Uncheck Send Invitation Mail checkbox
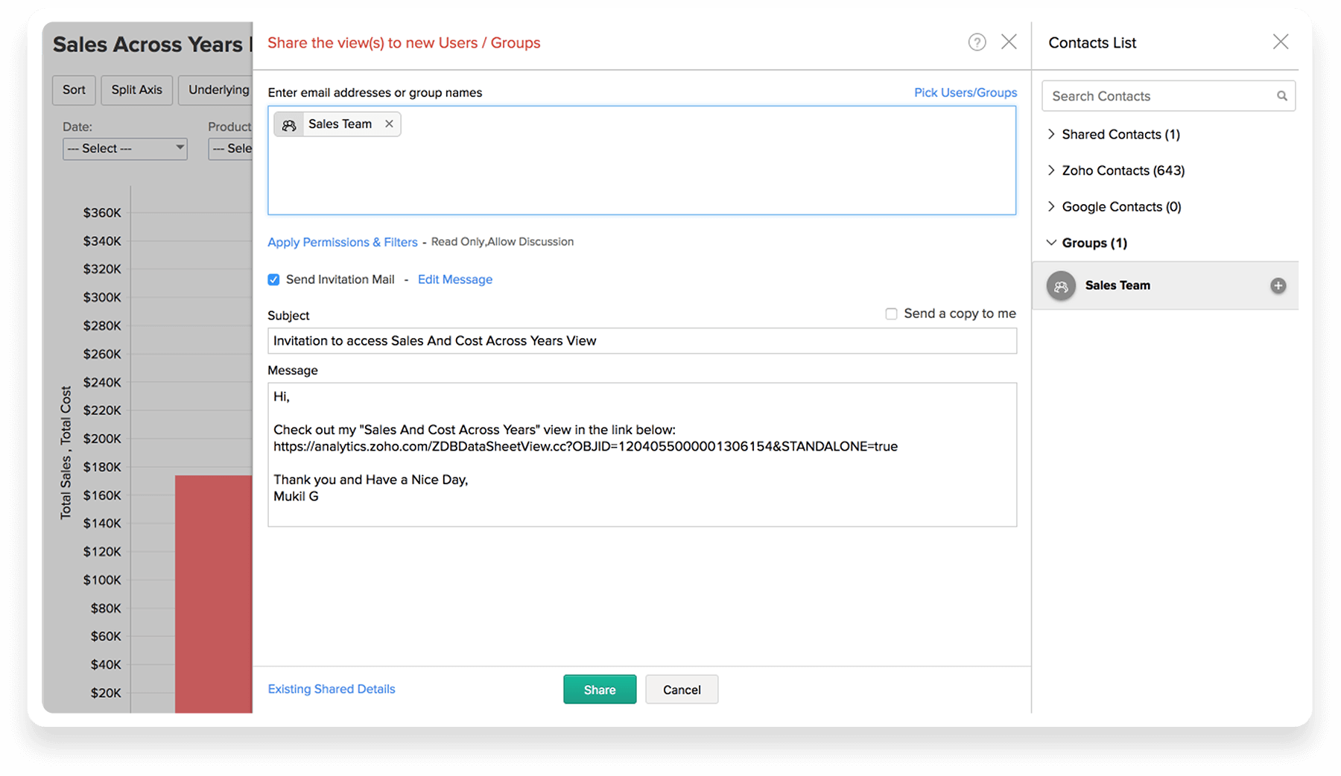This screenshot has height=776, width=1341. pos(273,280)
